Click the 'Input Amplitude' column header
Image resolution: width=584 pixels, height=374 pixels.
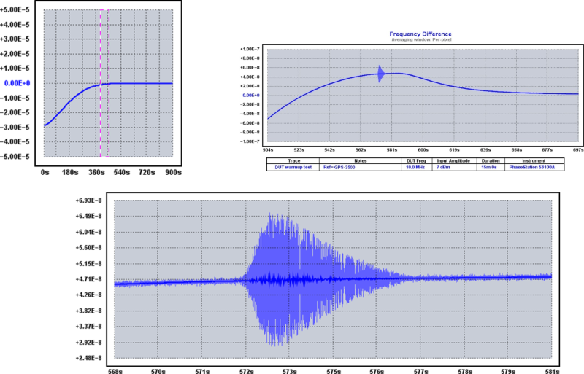454,160
